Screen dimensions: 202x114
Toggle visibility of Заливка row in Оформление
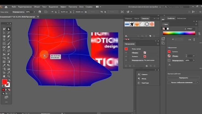click(126, 56)
